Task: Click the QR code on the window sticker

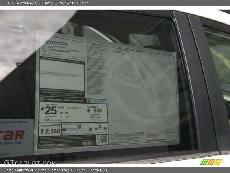Action: (103, 139)
